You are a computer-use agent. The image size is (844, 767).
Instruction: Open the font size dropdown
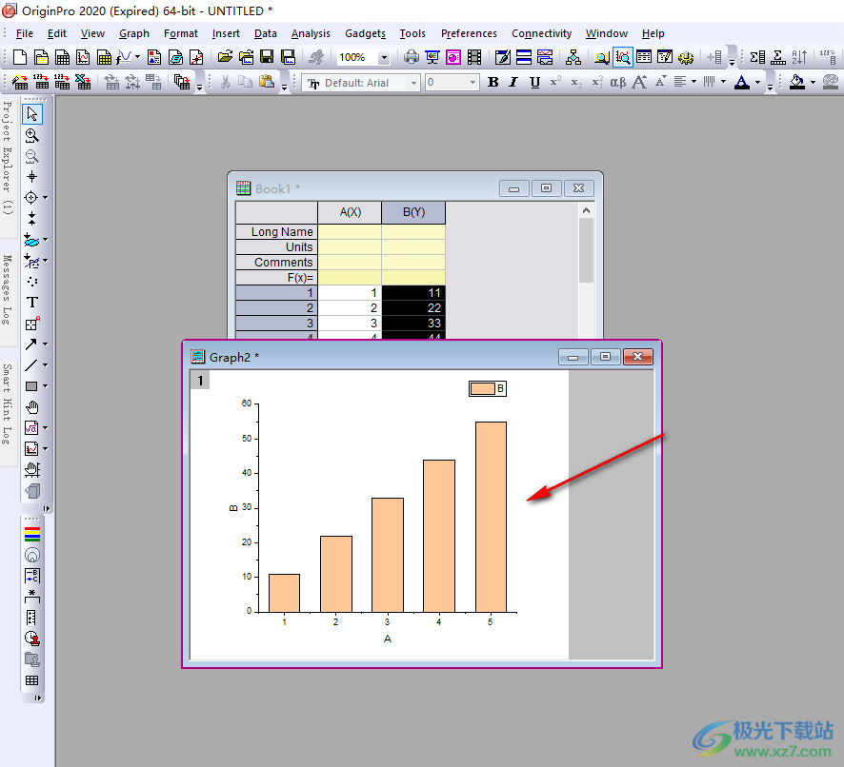[472, 83]
